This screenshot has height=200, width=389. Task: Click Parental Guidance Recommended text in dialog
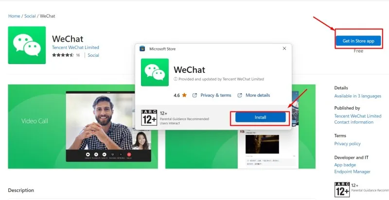184,119
